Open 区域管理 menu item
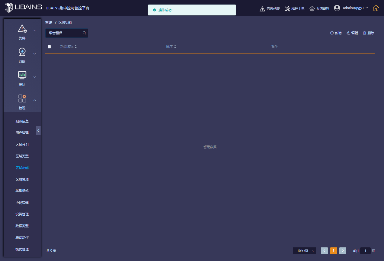 pos(22,179)
